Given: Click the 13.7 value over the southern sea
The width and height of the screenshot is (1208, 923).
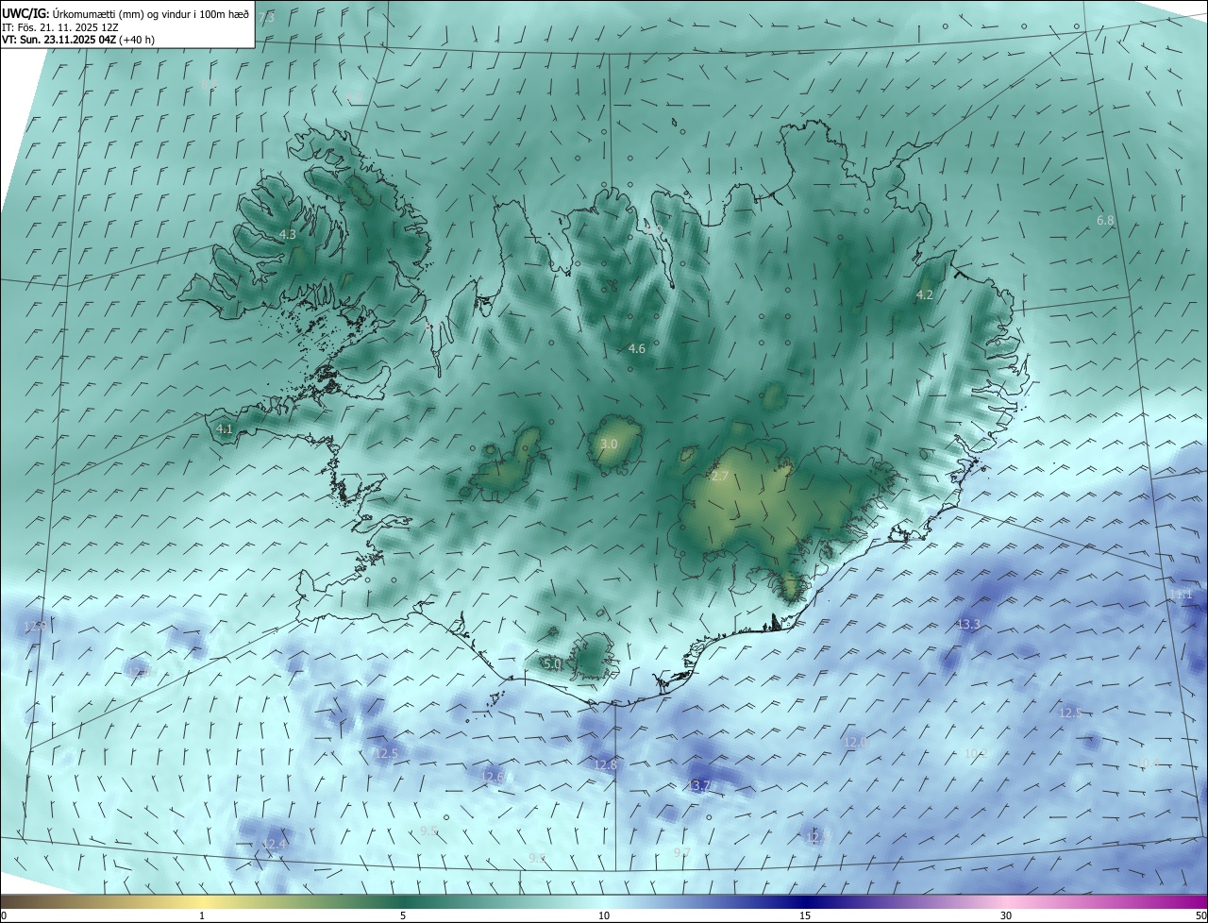Looking at the screenshot, I should [700, 785].
